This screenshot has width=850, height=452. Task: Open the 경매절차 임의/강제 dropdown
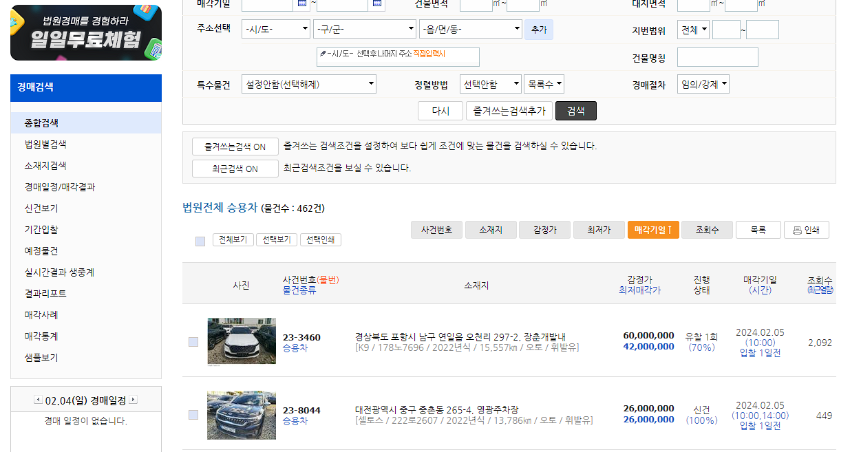click(705, 83)
